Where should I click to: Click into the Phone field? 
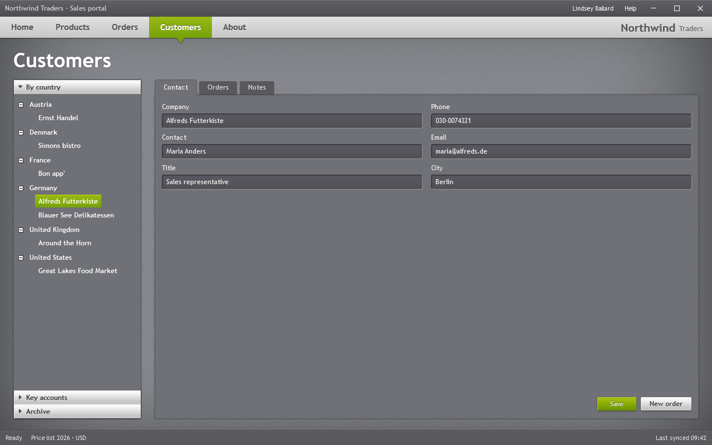click(561, 121)
